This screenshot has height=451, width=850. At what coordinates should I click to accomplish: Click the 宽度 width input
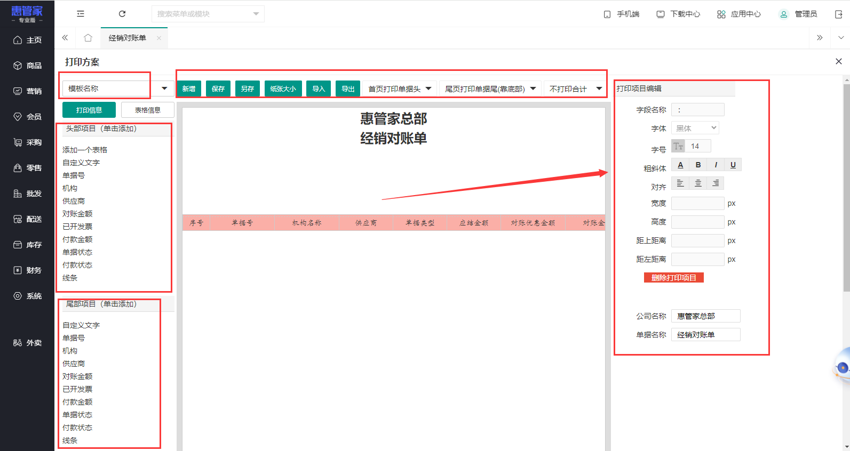(698, 203)
